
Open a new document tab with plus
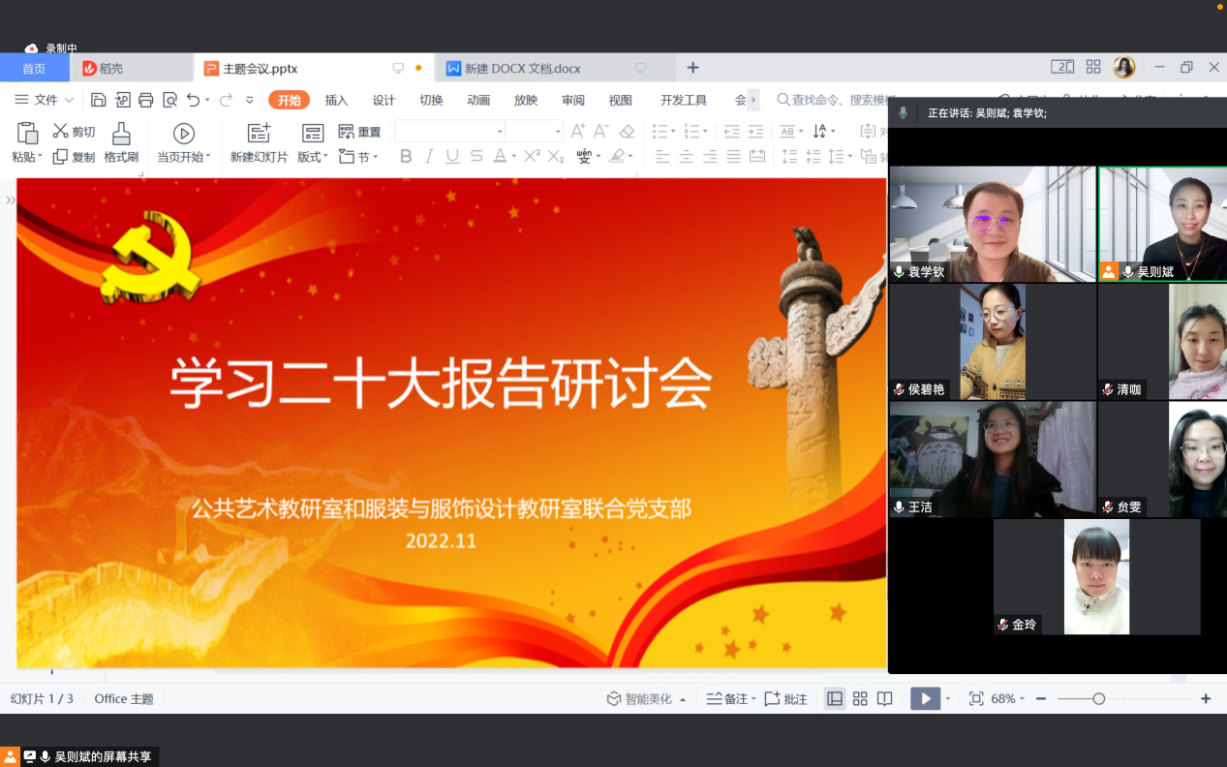pyautogui.click(x=692, y=68)
